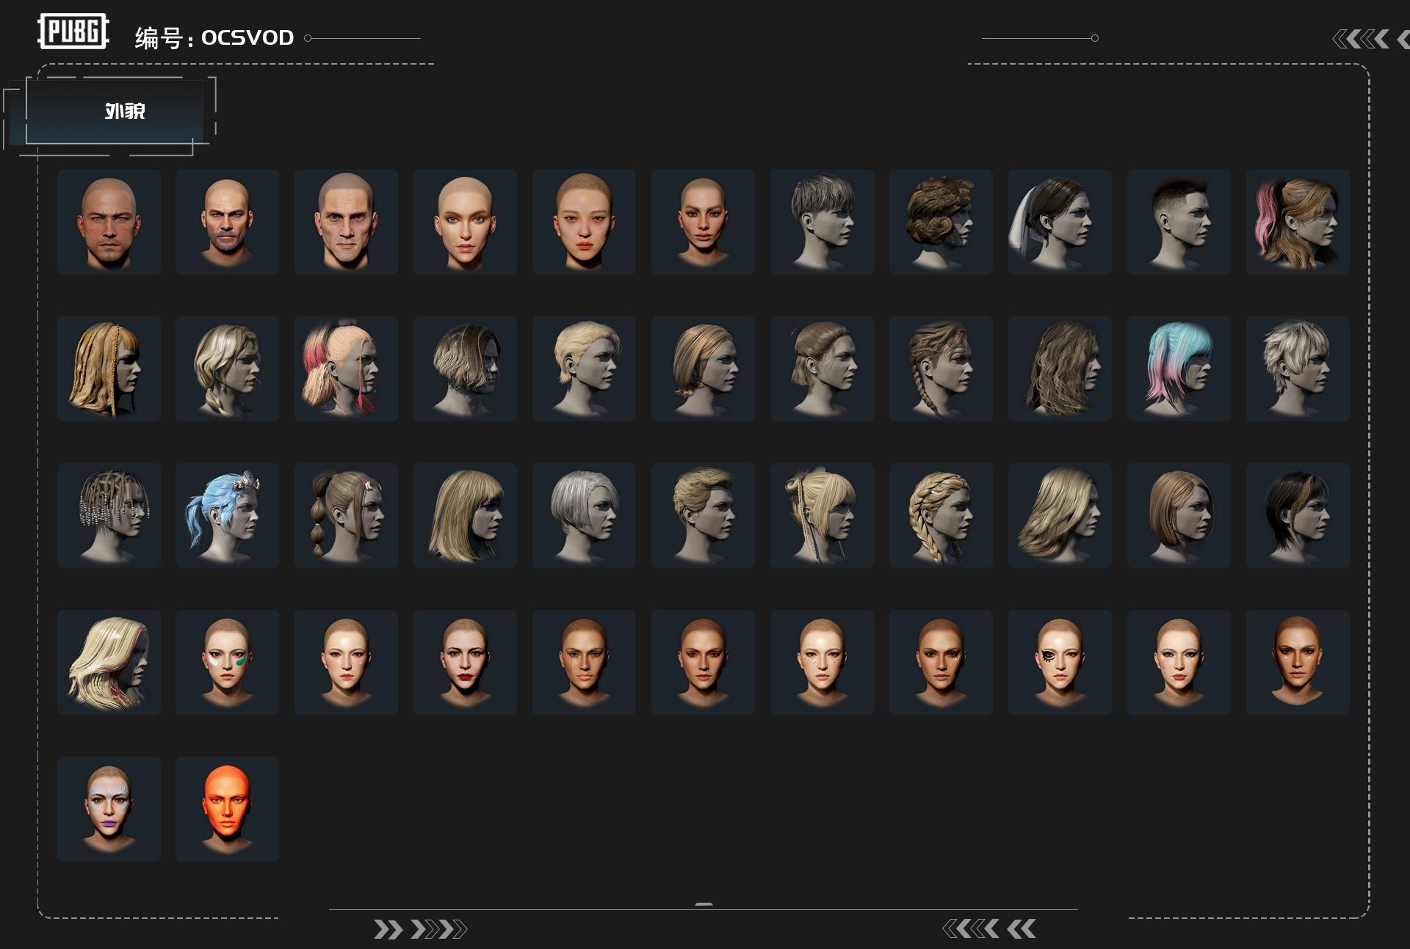Pick platinum wavy hair with red strands
This screenshot has width=1410, height=949.
click(x=109, y=662)
